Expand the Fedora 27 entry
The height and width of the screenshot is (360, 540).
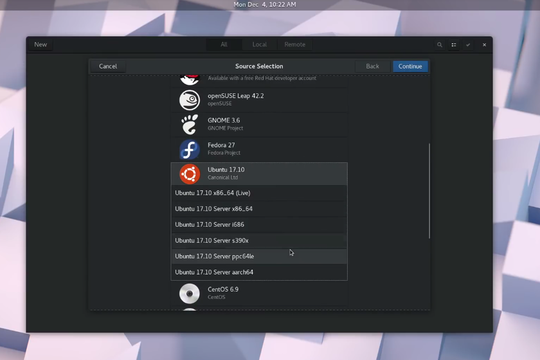tap(259, 149)
